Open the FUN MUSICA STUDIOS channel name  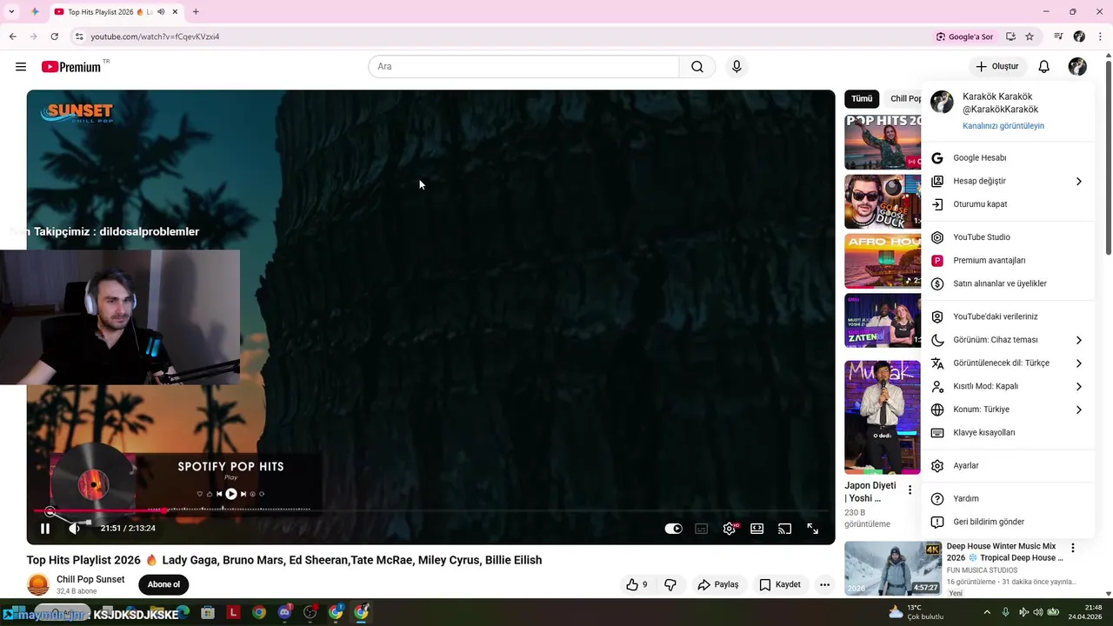point(982,570)
